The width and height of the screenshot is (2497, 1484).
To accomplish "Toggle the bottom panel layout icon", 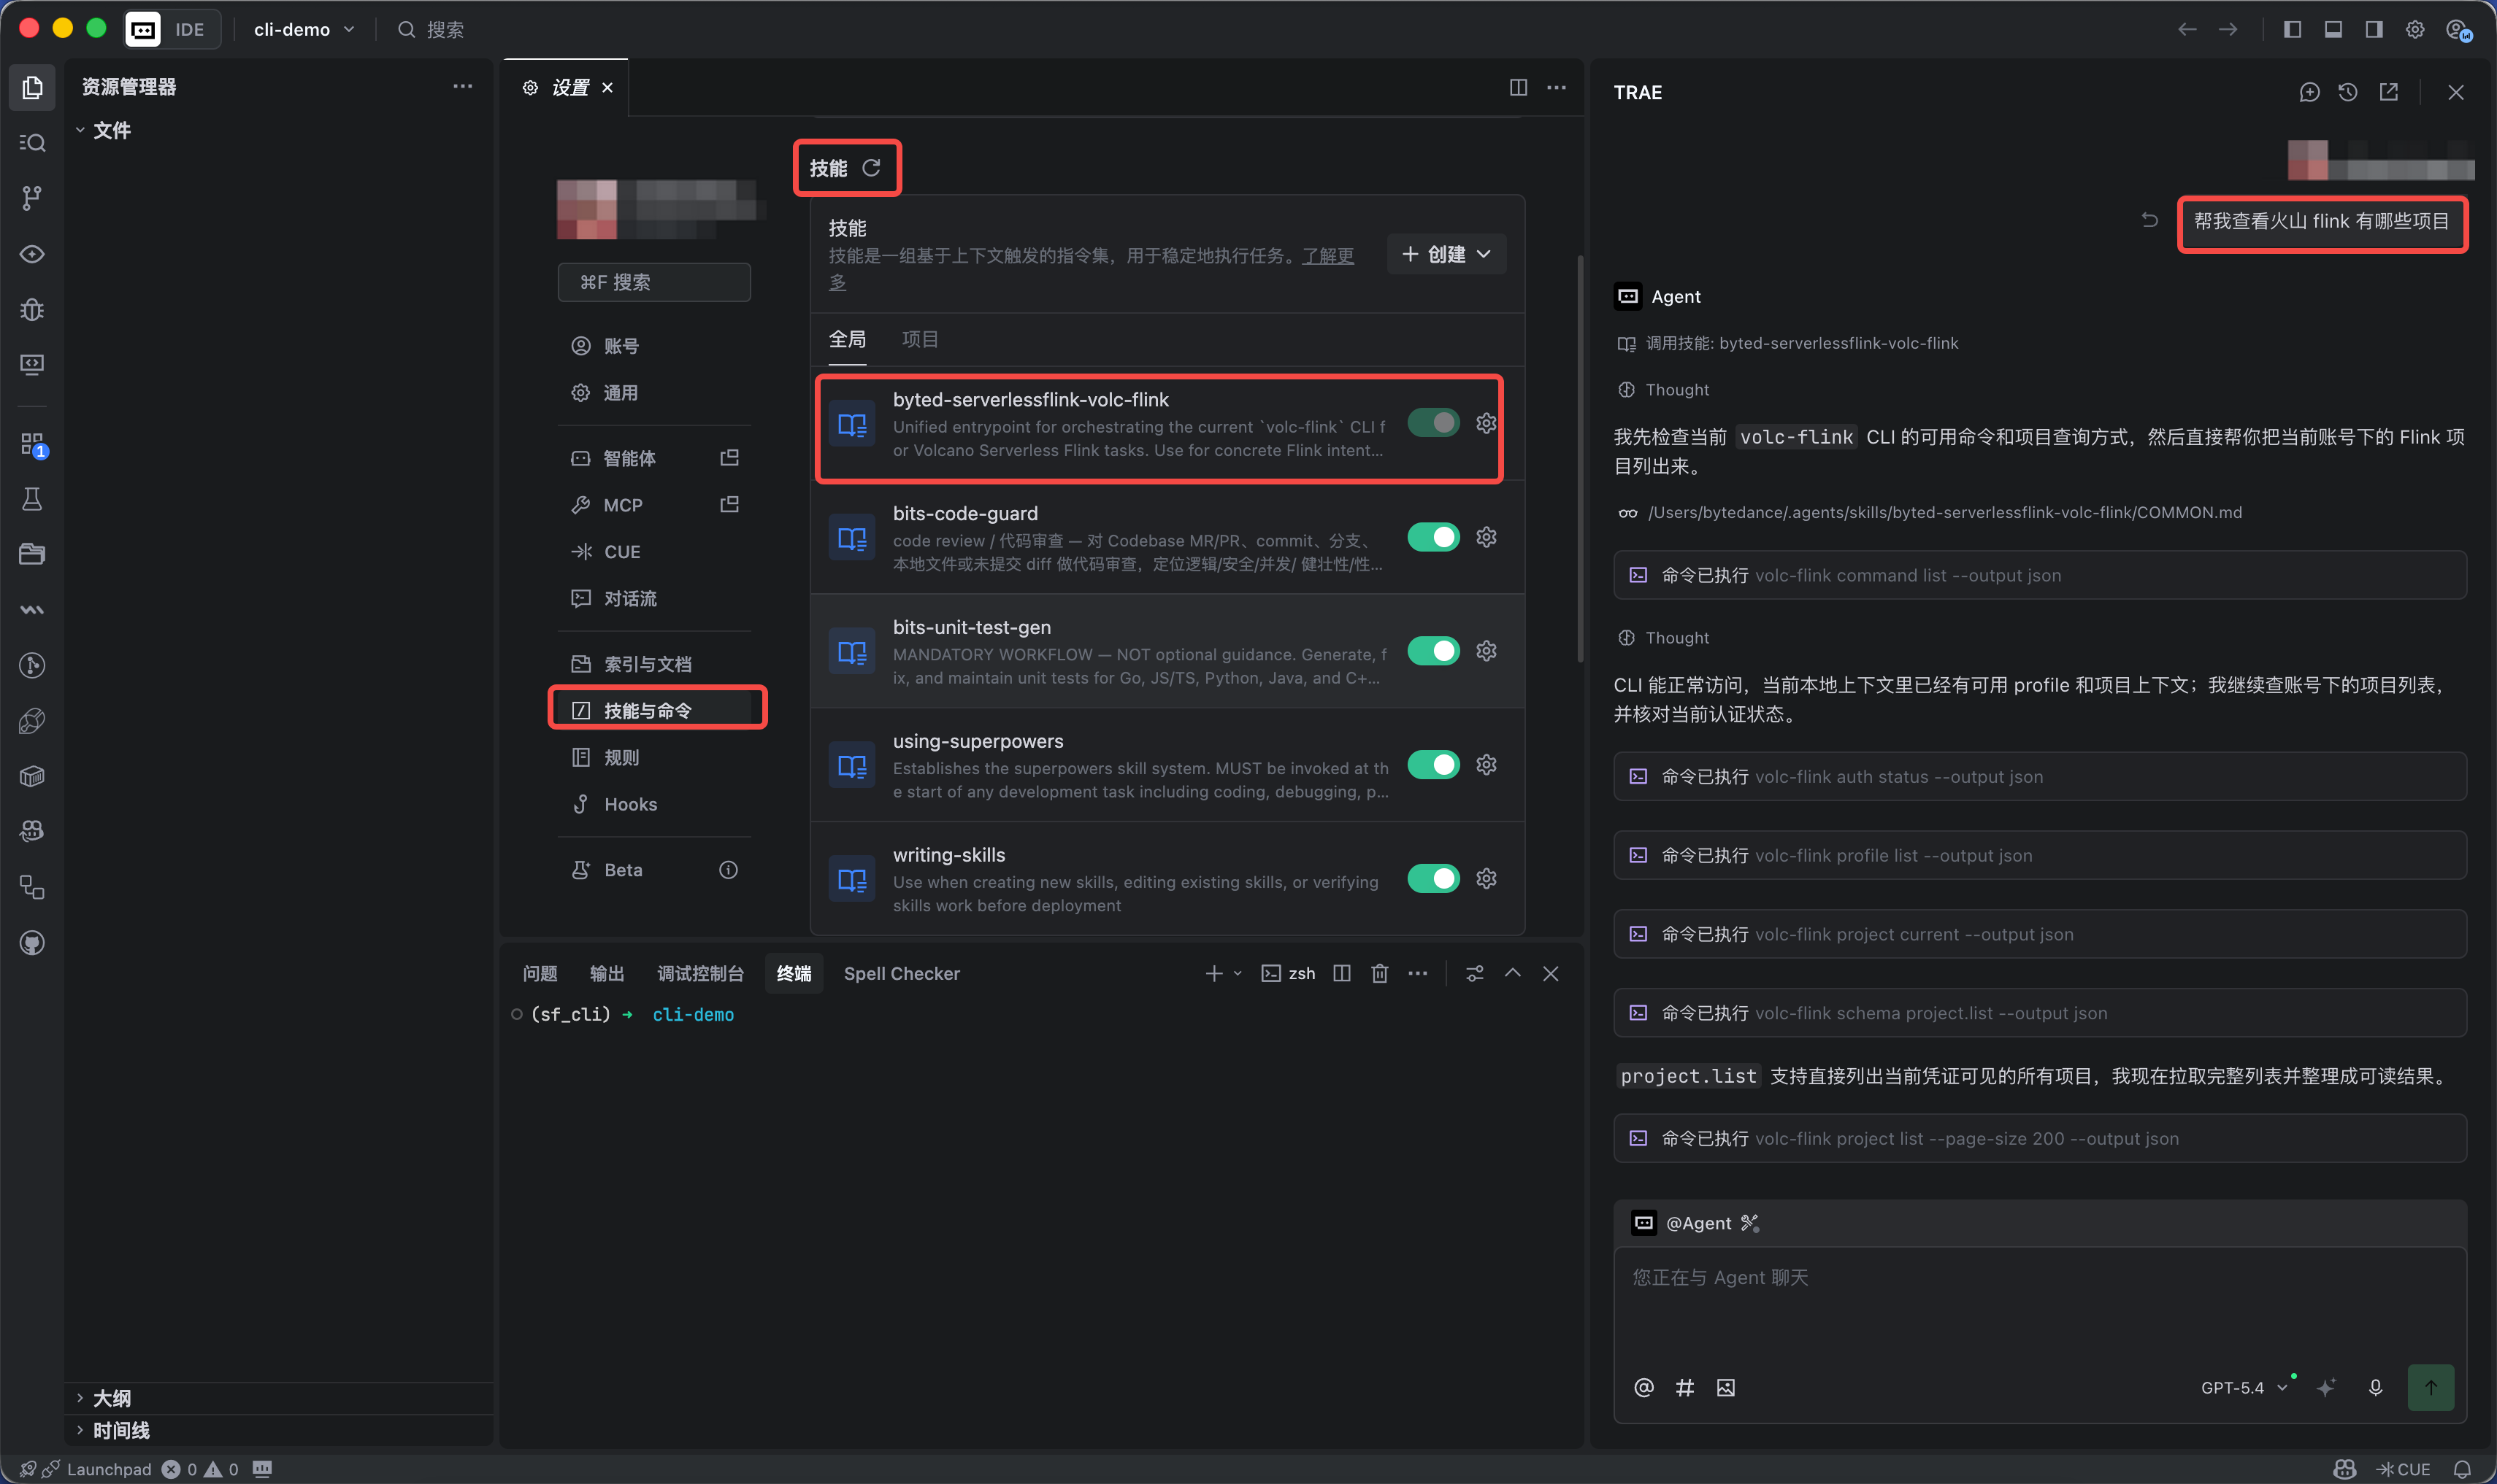I will (x=2333, y=29).
